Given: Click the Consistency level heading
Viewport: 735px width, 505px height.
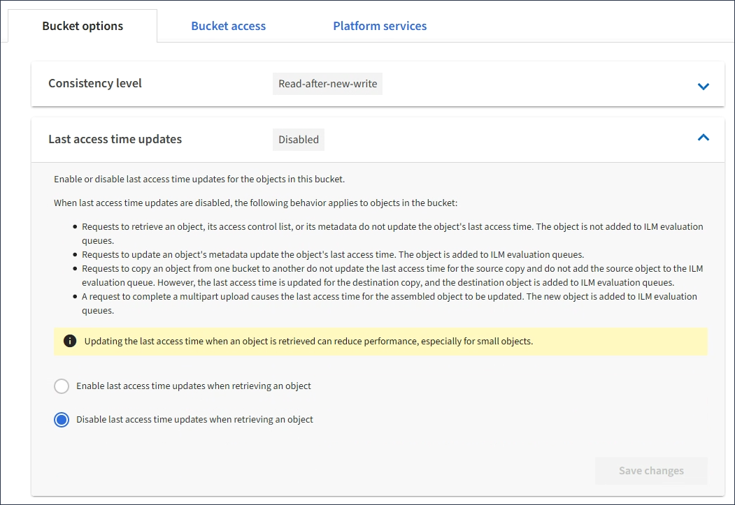Looking at the screenshot, I should [x=95, y=83].
